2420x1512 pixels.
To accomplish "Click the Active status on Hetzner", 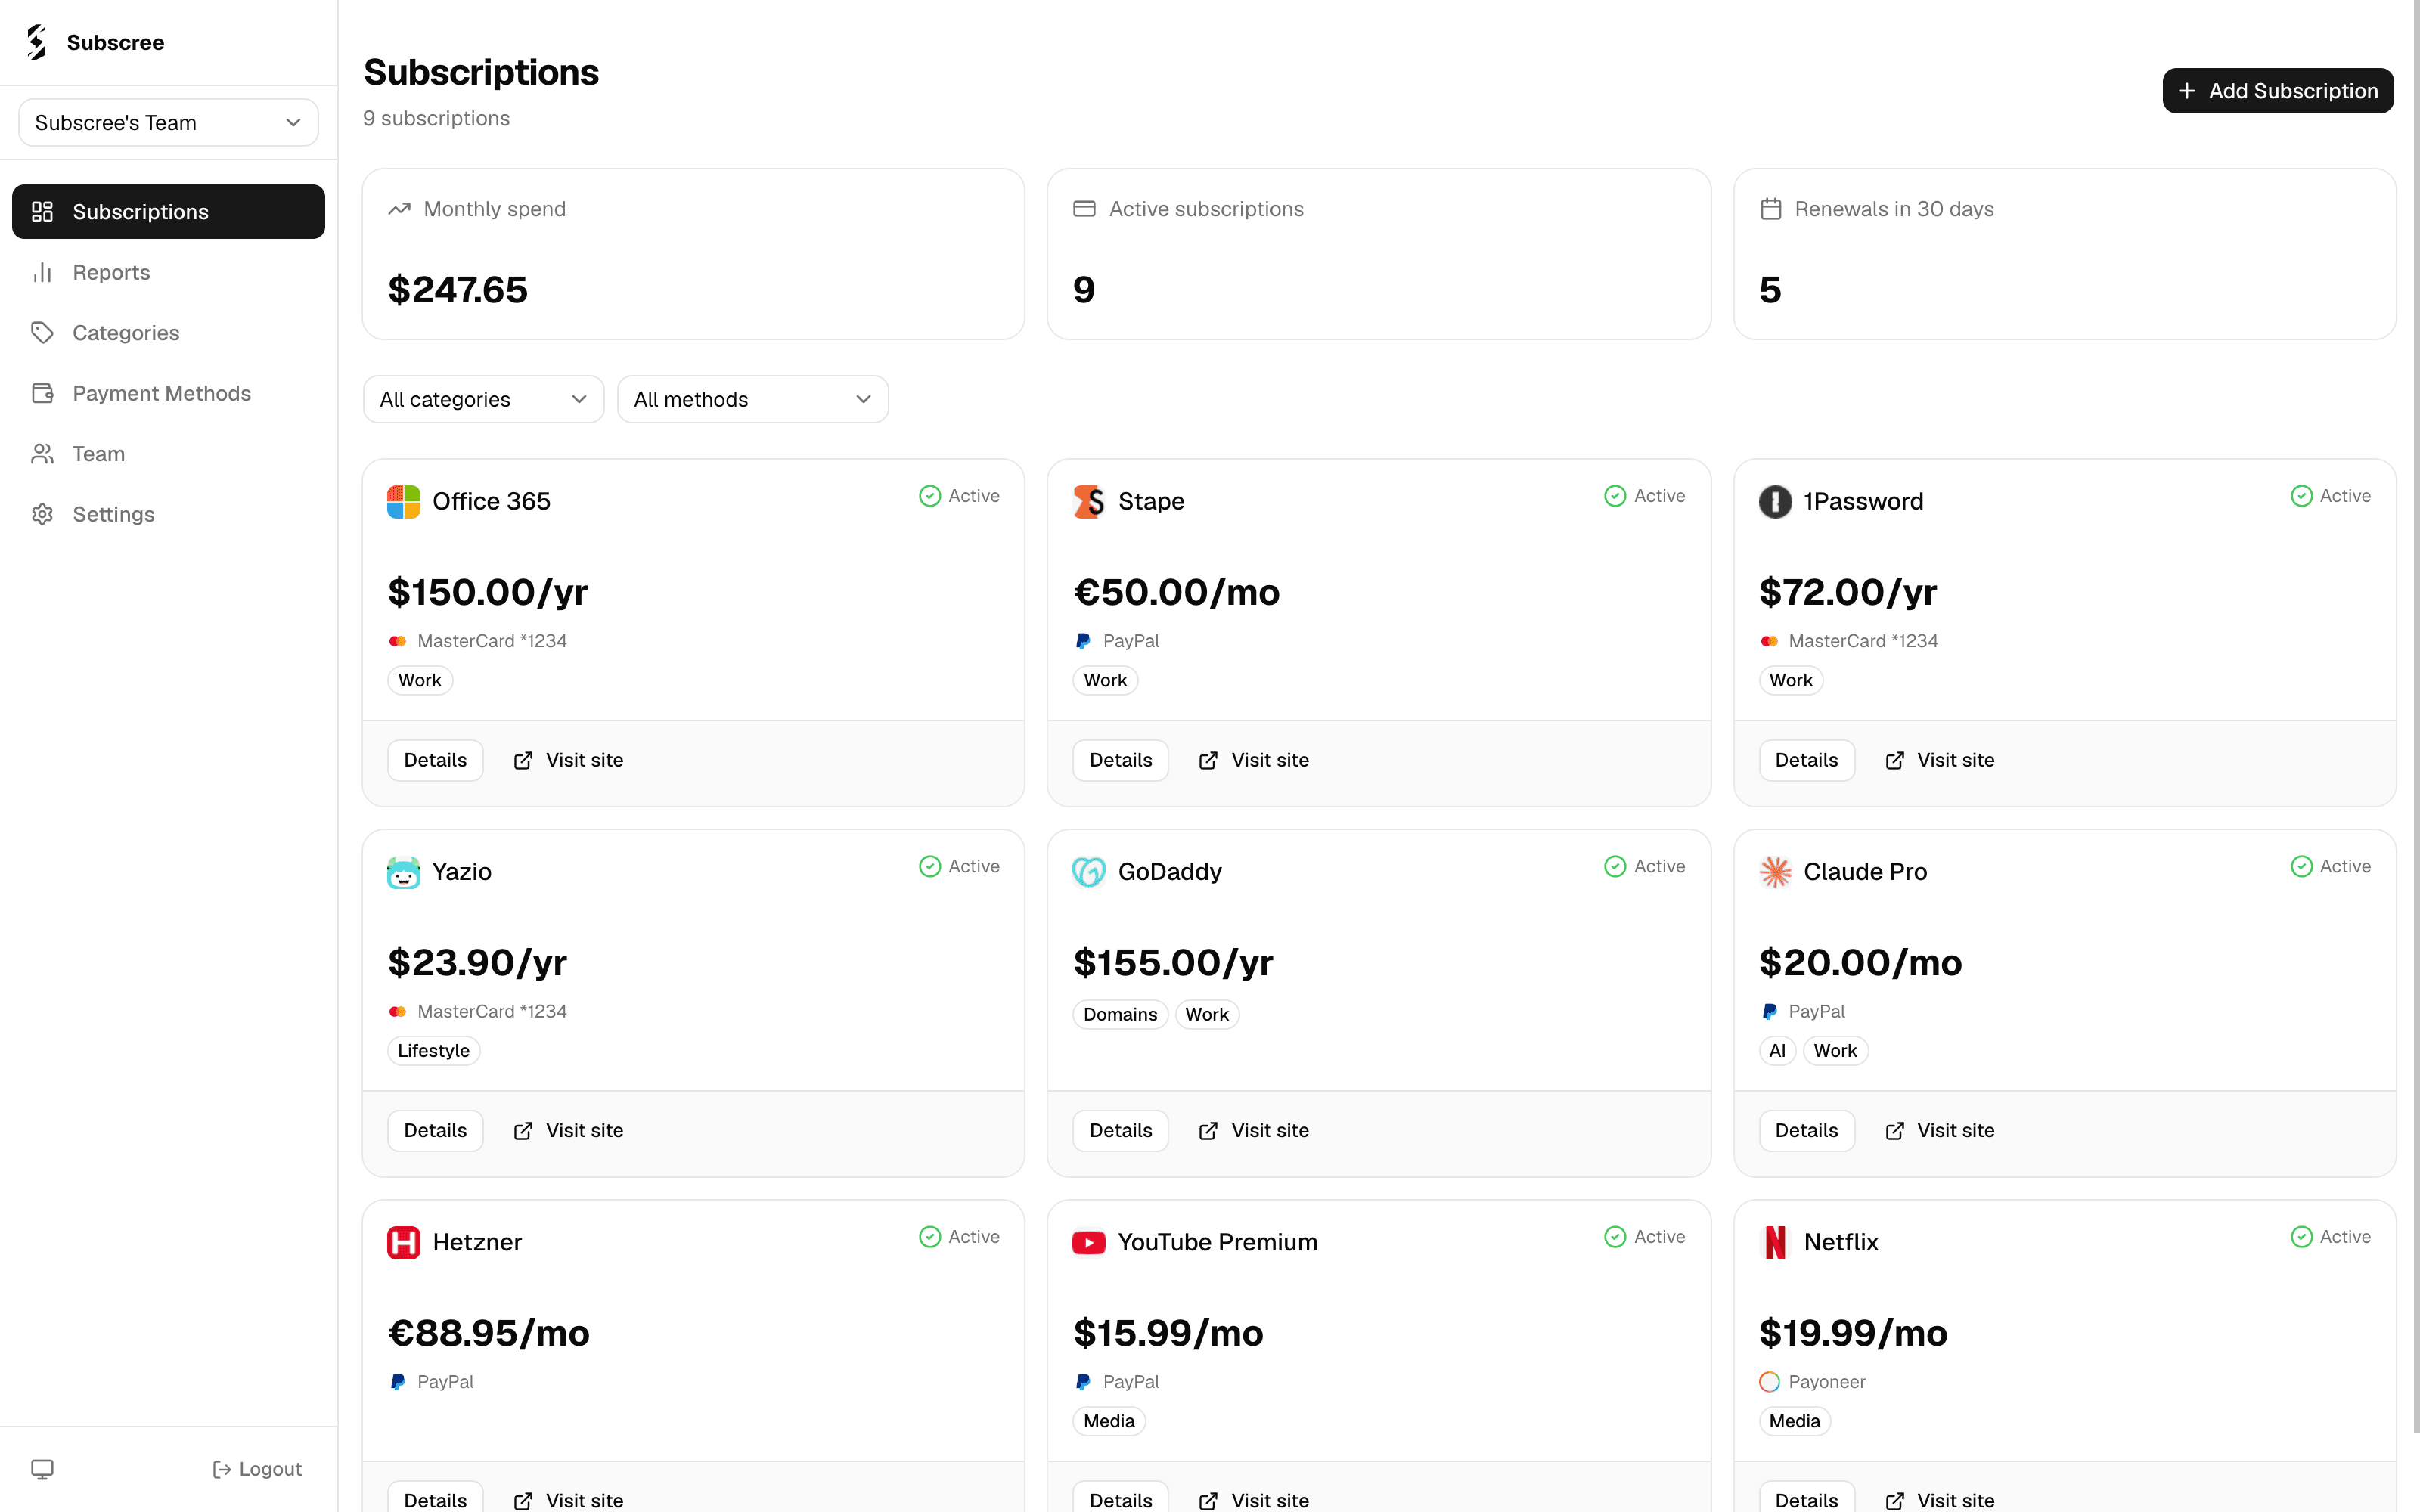I will 959,1237.
